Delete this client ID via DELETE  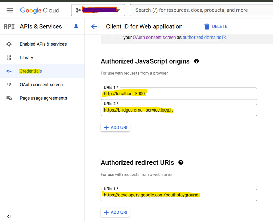[219, 27]
